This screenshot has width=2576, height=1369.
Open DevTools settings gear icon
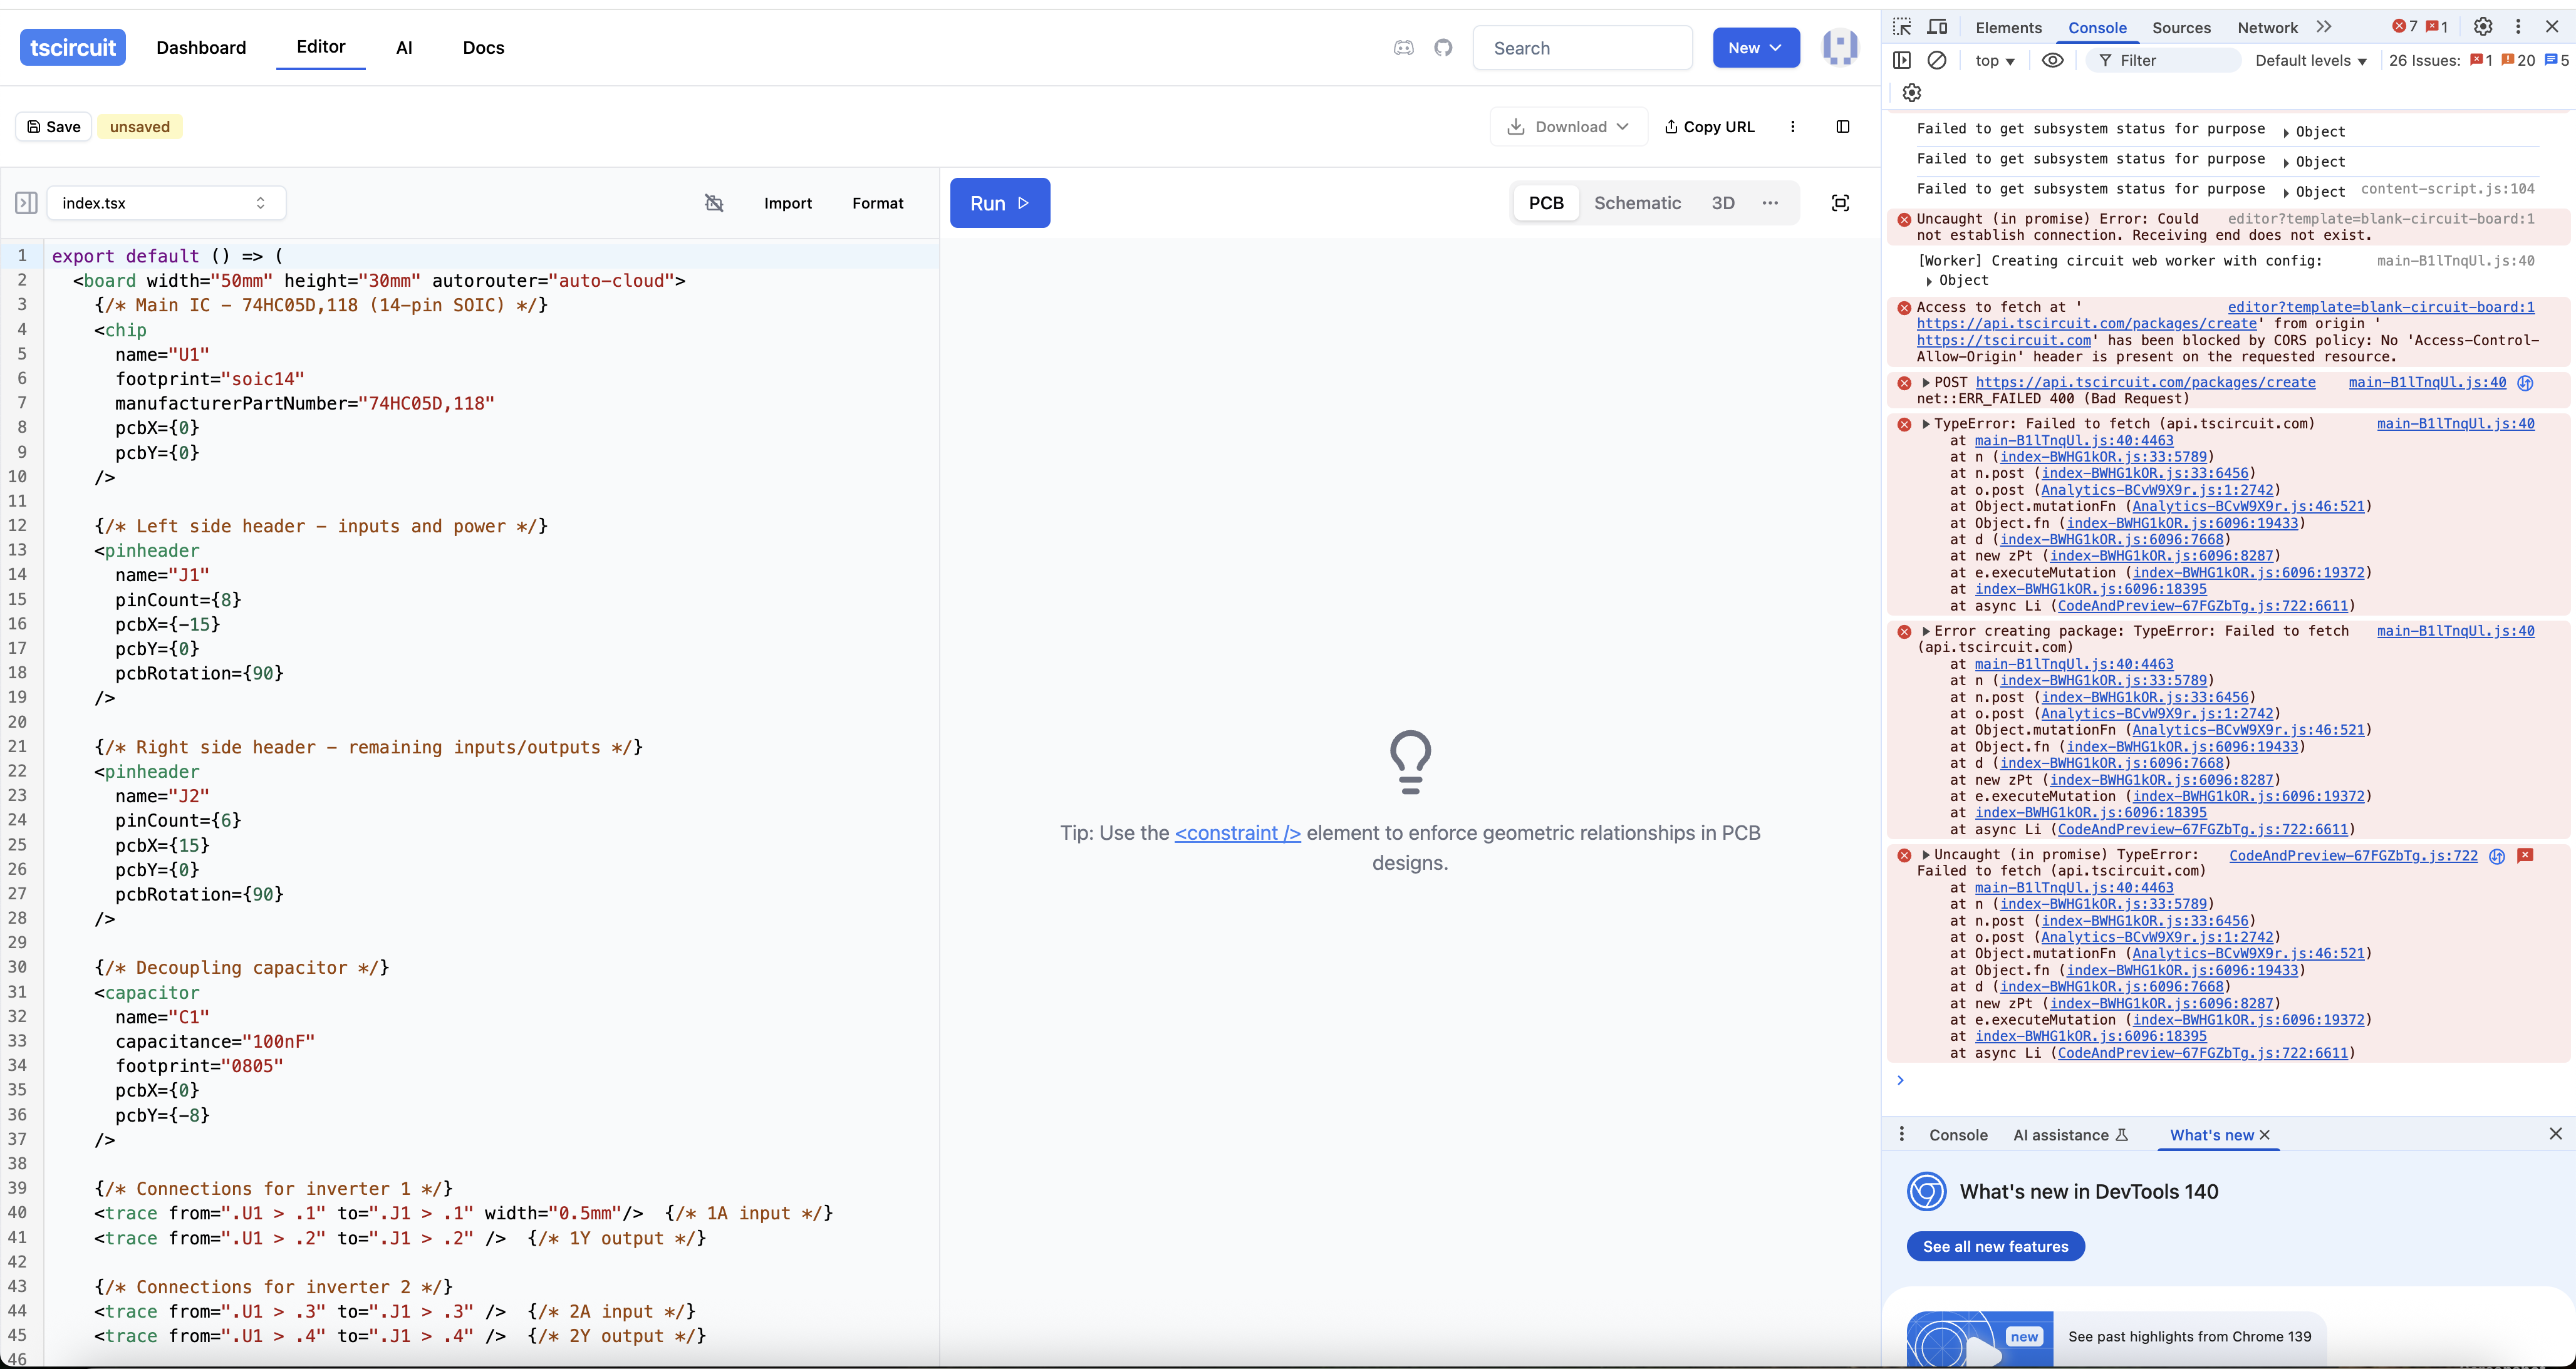coord(2482,27)
